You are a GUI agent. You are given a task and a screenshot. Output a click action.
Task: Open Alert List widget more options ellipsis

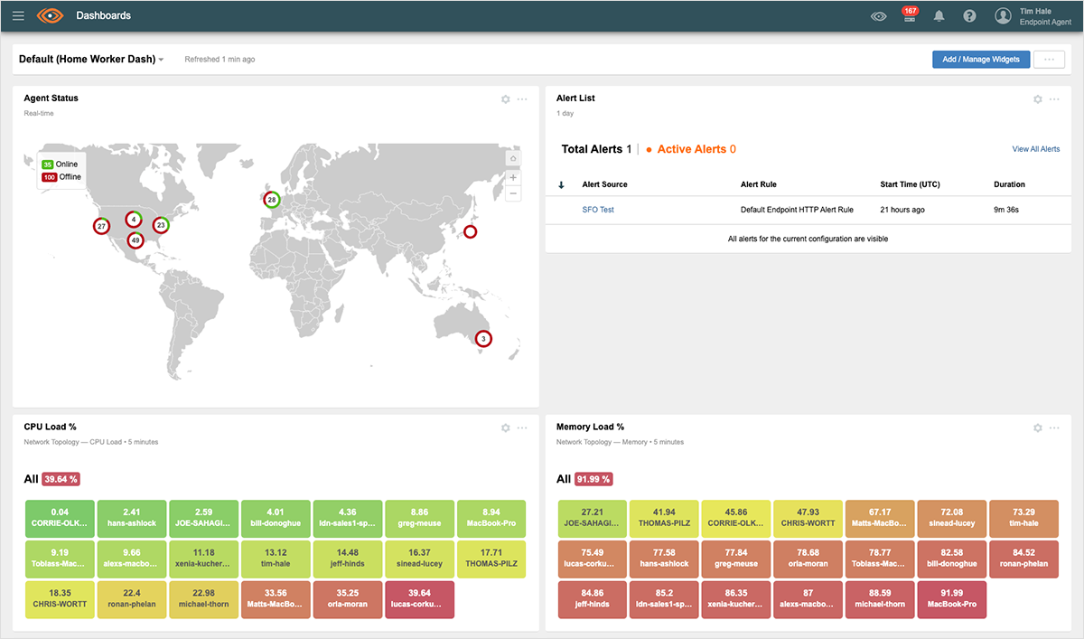click(1054, 99)
